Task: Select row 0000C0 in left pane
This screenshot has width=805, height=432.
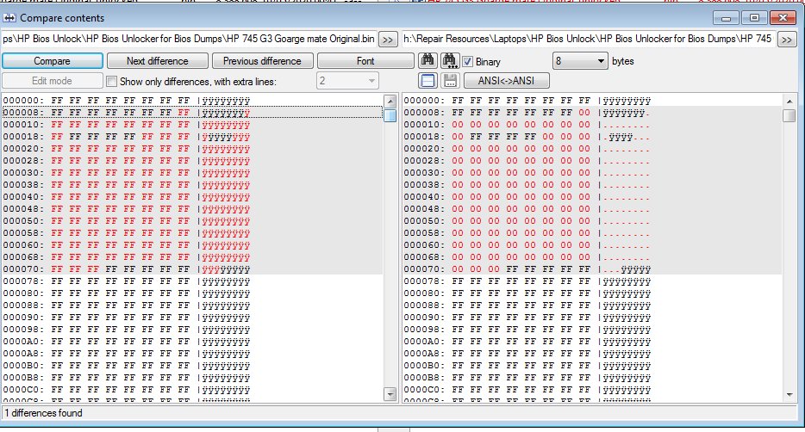Action: point(192,390)
